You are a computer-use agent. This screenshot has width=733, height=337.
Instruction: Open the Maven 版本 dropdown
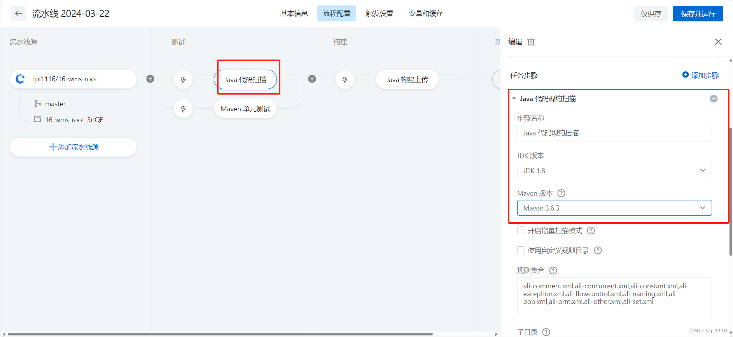(x=614, y=208)
